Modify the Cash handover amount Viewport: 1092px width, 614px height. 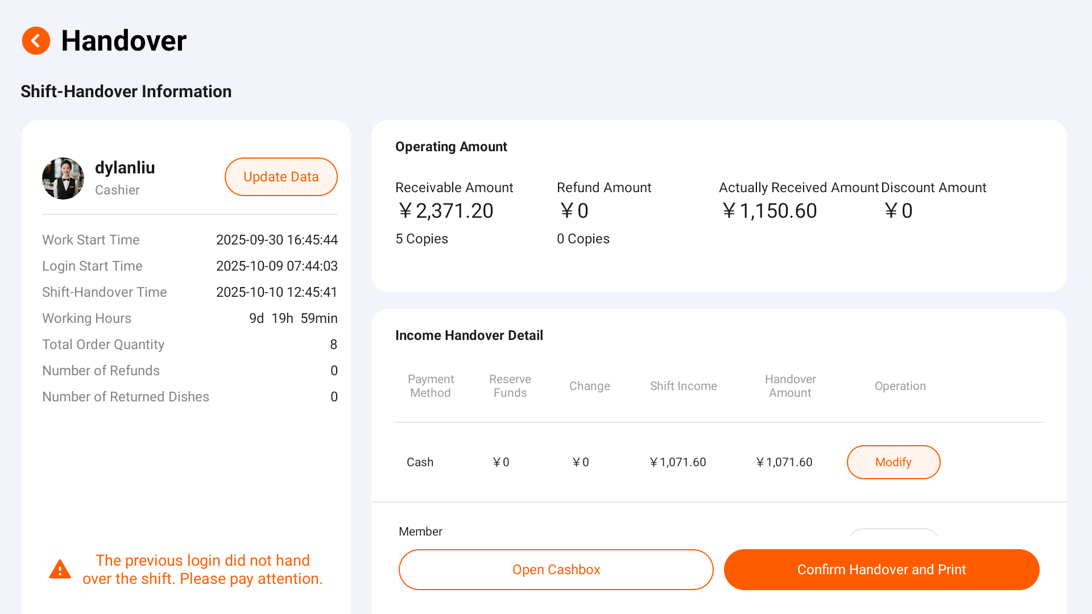(893, 462)
